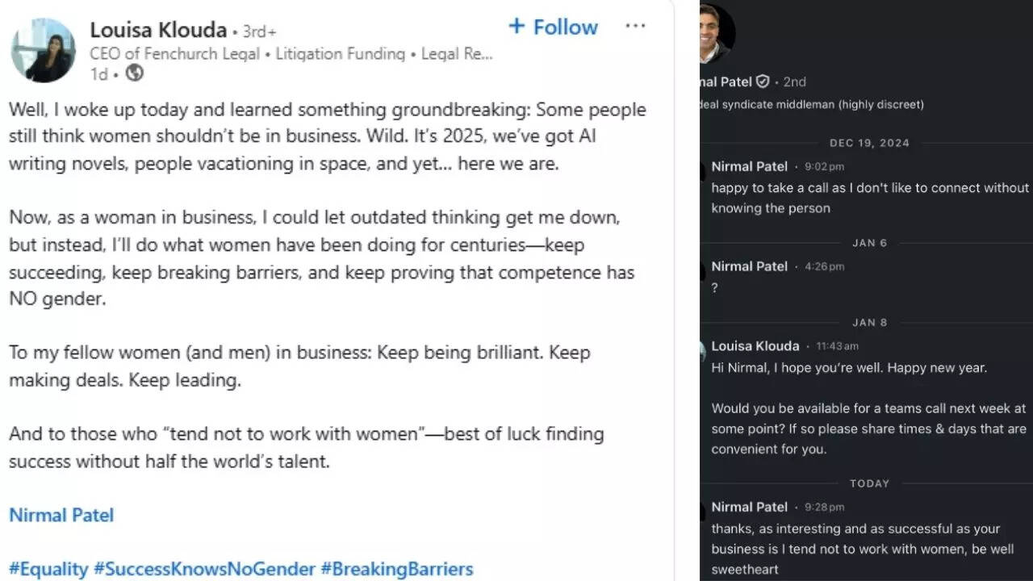Click the 'deal syndicate middleman' headline text

tap(812, 104)
